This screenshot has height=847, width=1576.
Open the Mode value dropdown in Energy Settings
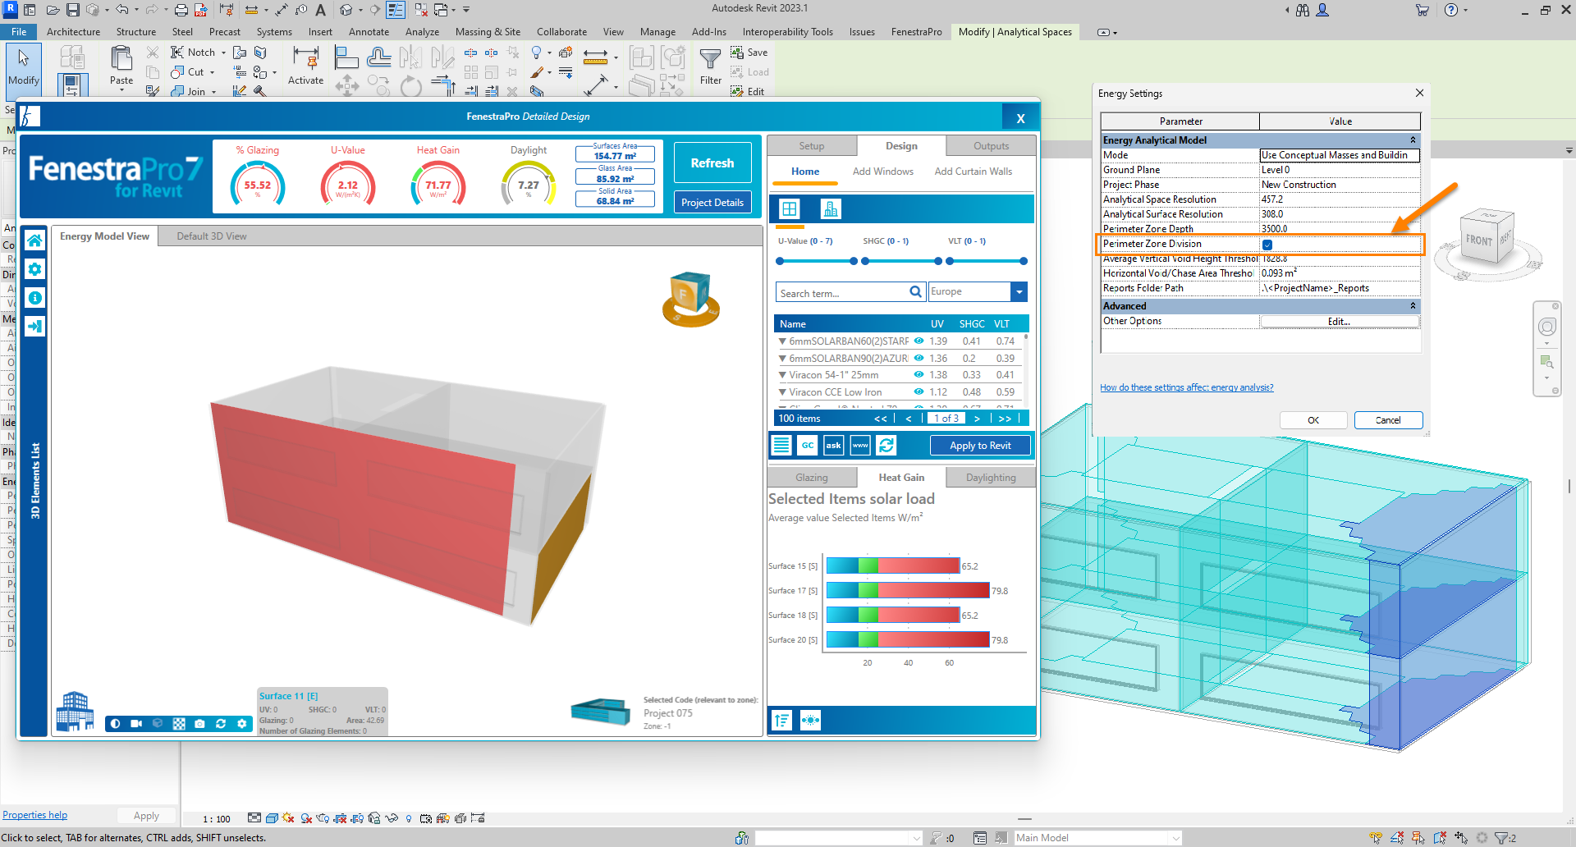coord(1340,155)
